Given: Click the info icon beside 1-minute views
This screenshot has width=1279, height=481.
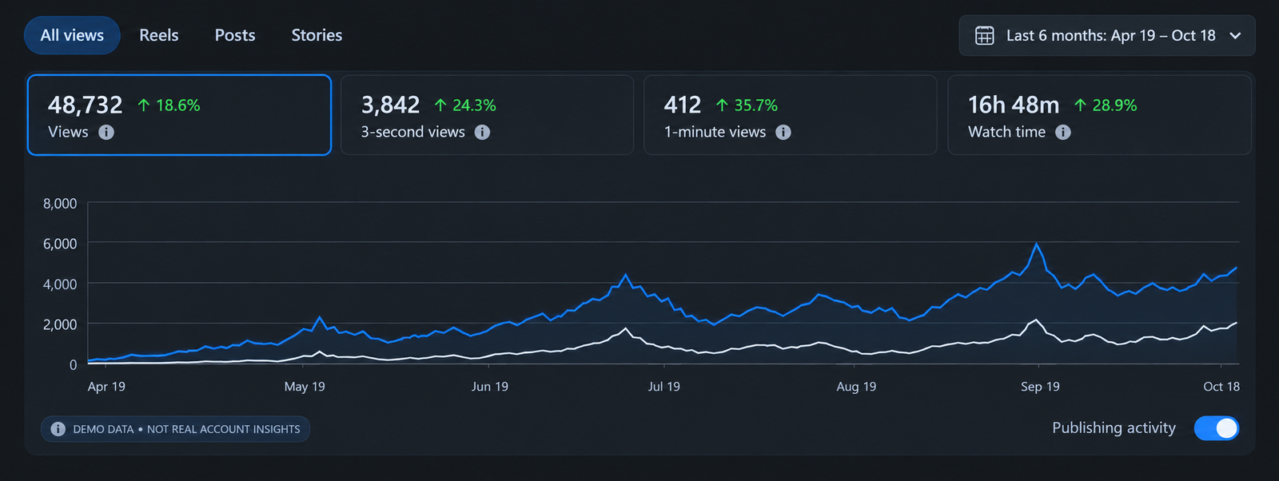Looking at the screenshot, I should pos(783,133).
